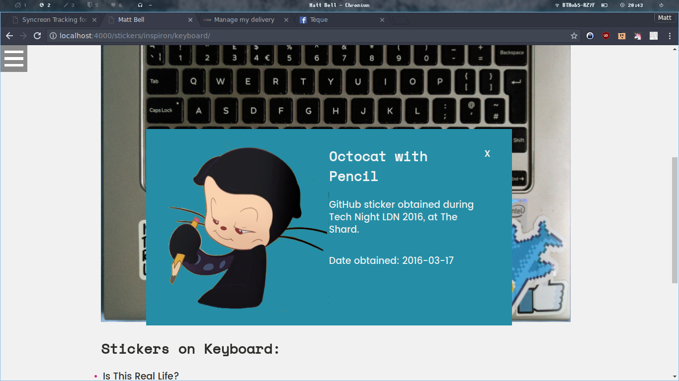
Task: Close the Octocat with Pencil popup
Action: click(487, 153)
